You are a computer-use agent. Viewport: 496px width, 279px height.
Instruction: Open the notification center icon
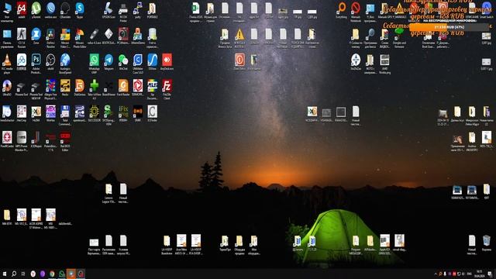pyautogui.click(x=490, y=274)
